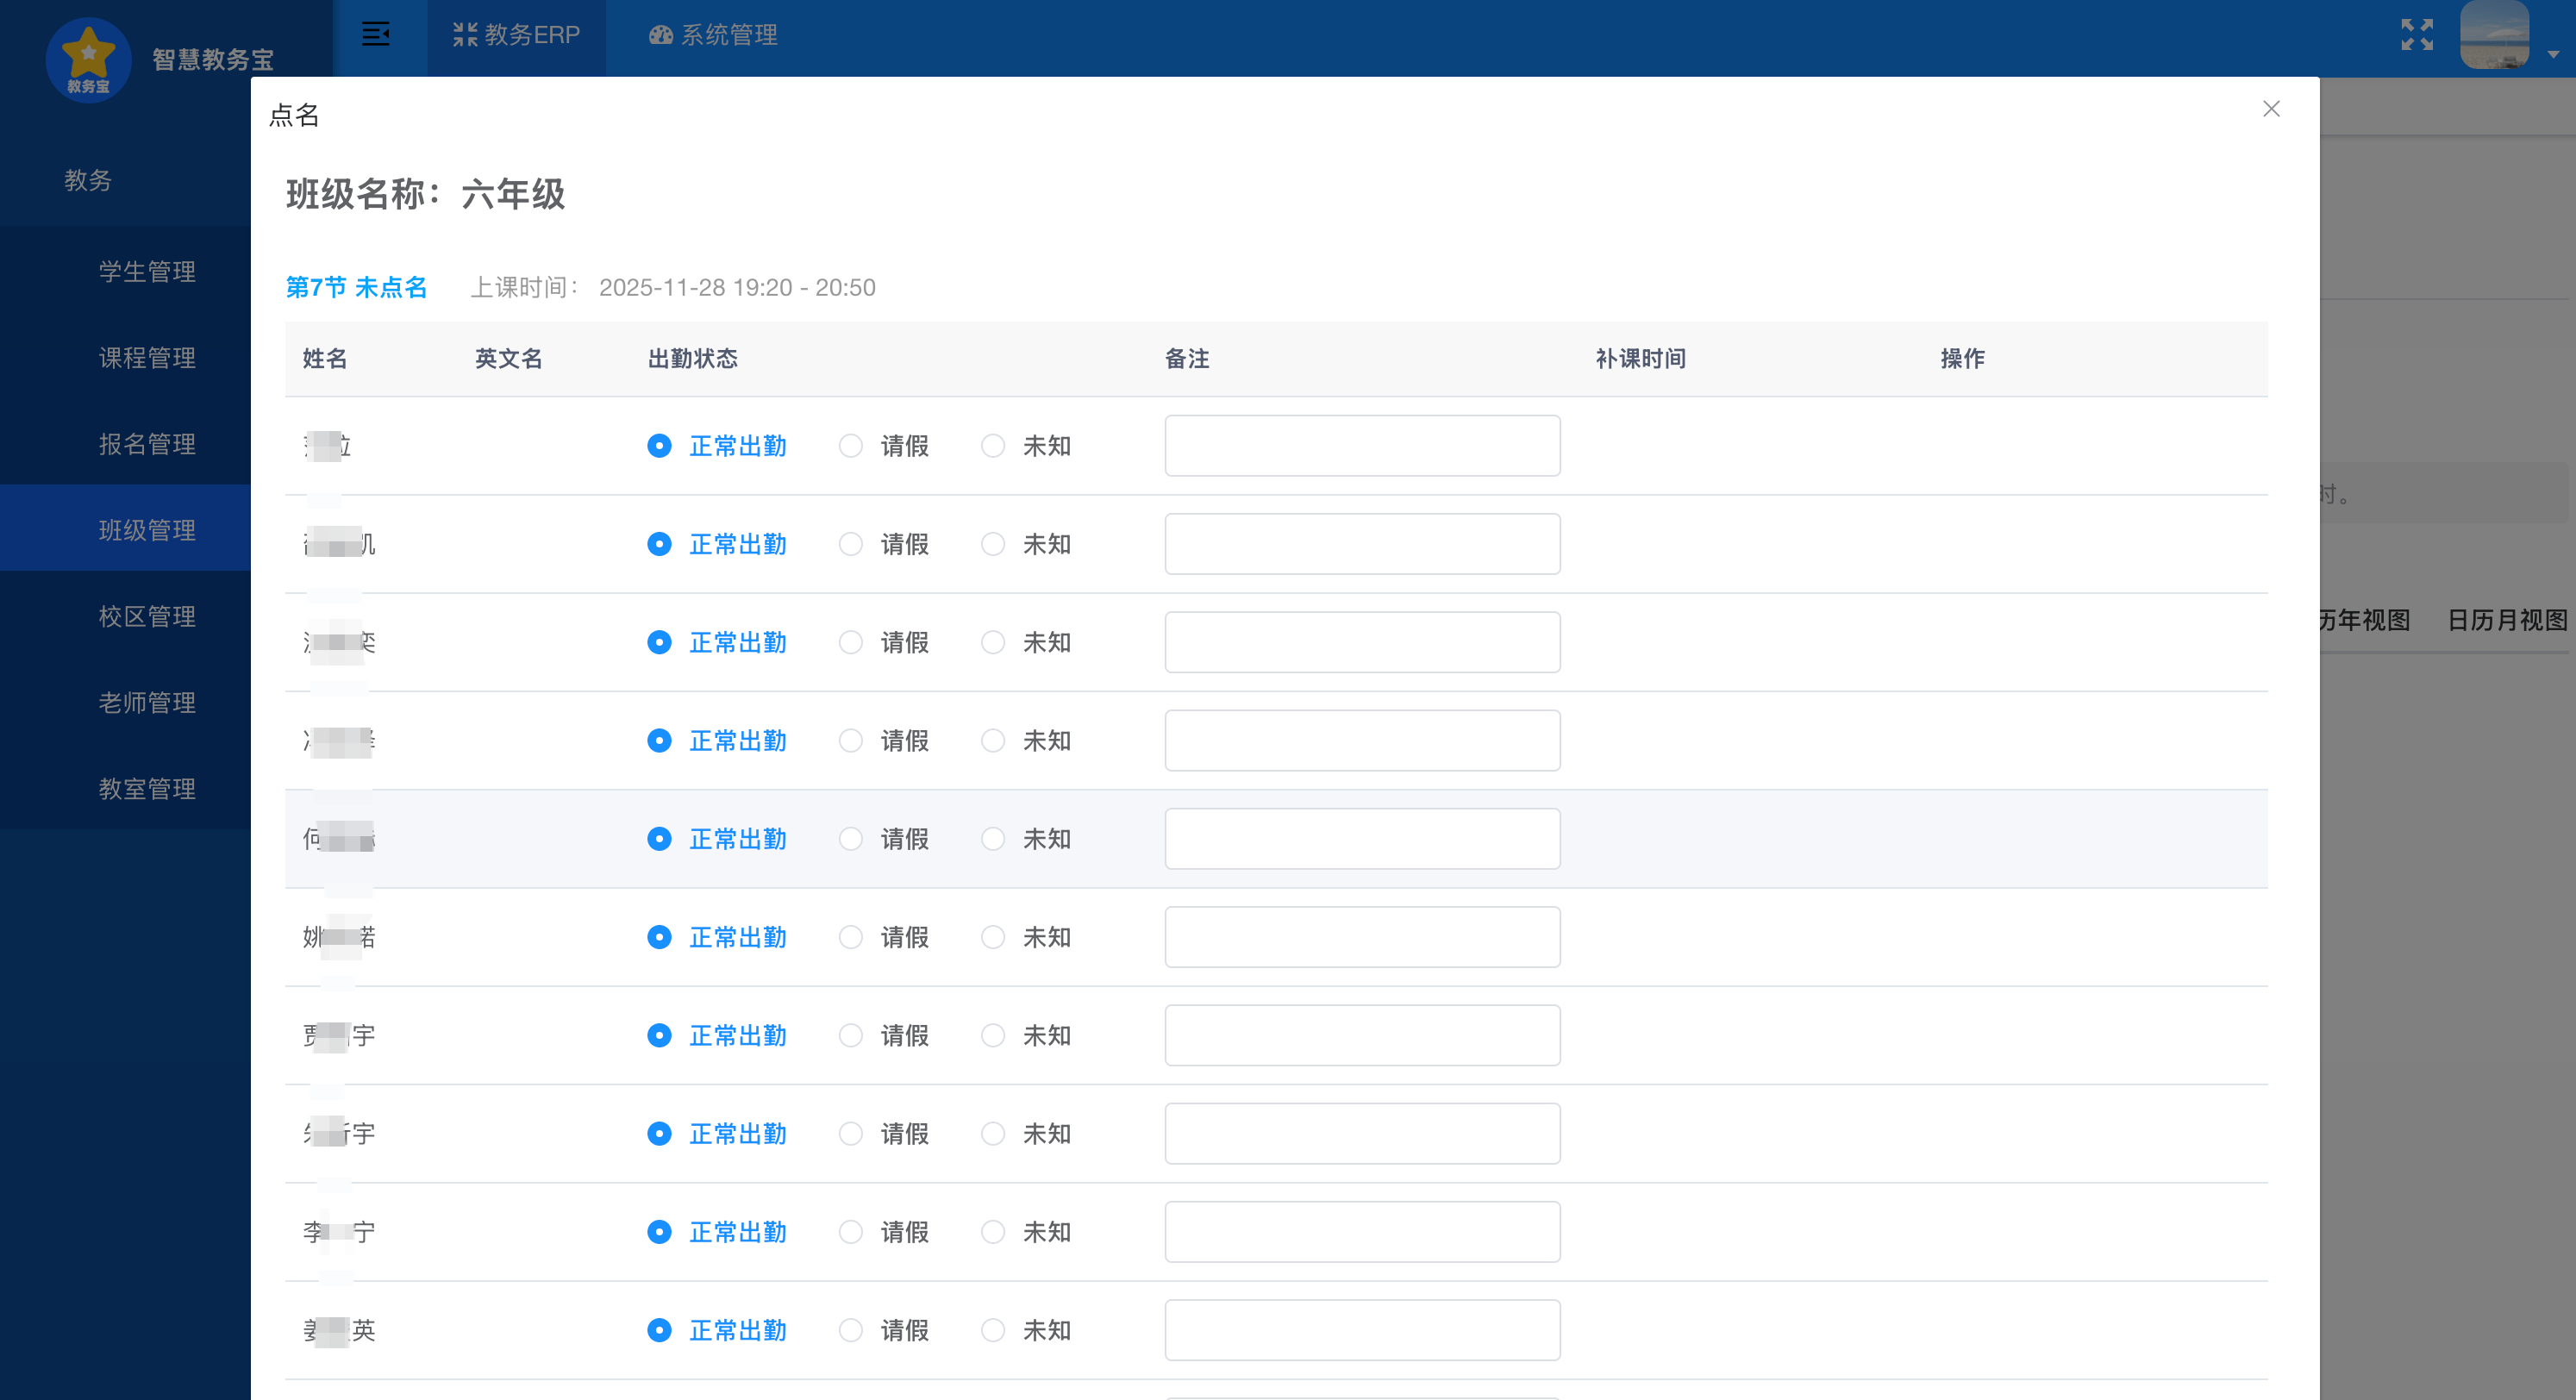Select 请假 for the first student
This screenshot has height=1400, width=2576.
click(x=851, y=446)
